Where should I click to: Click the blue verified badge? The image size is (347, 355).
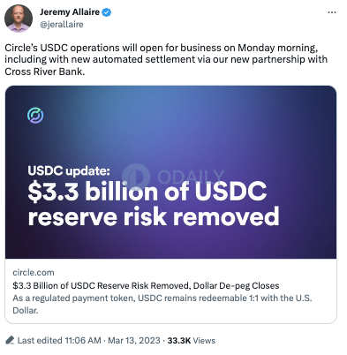(107, 12)
